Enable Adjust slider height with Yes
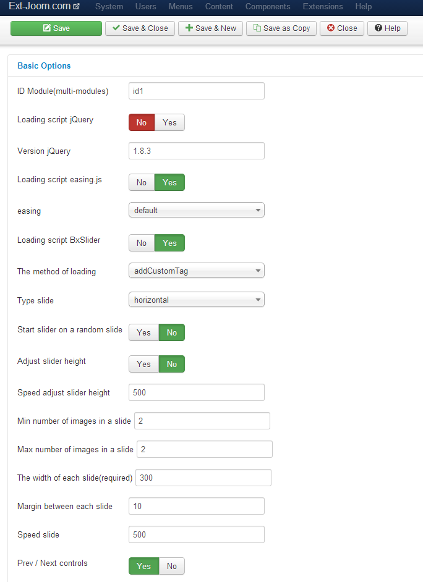The width and height of the screenshot is (423, 582). coord(143,364)
